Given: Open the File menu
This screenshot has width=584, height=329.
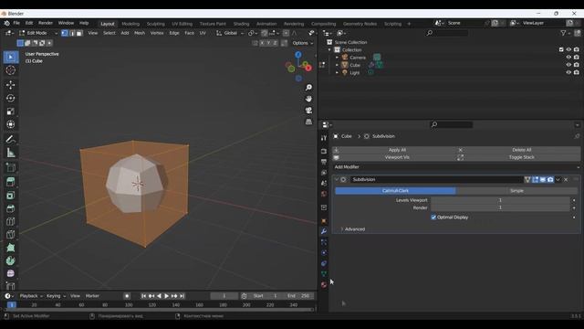Looking at the screenshot, I should [x=16, y=23].
